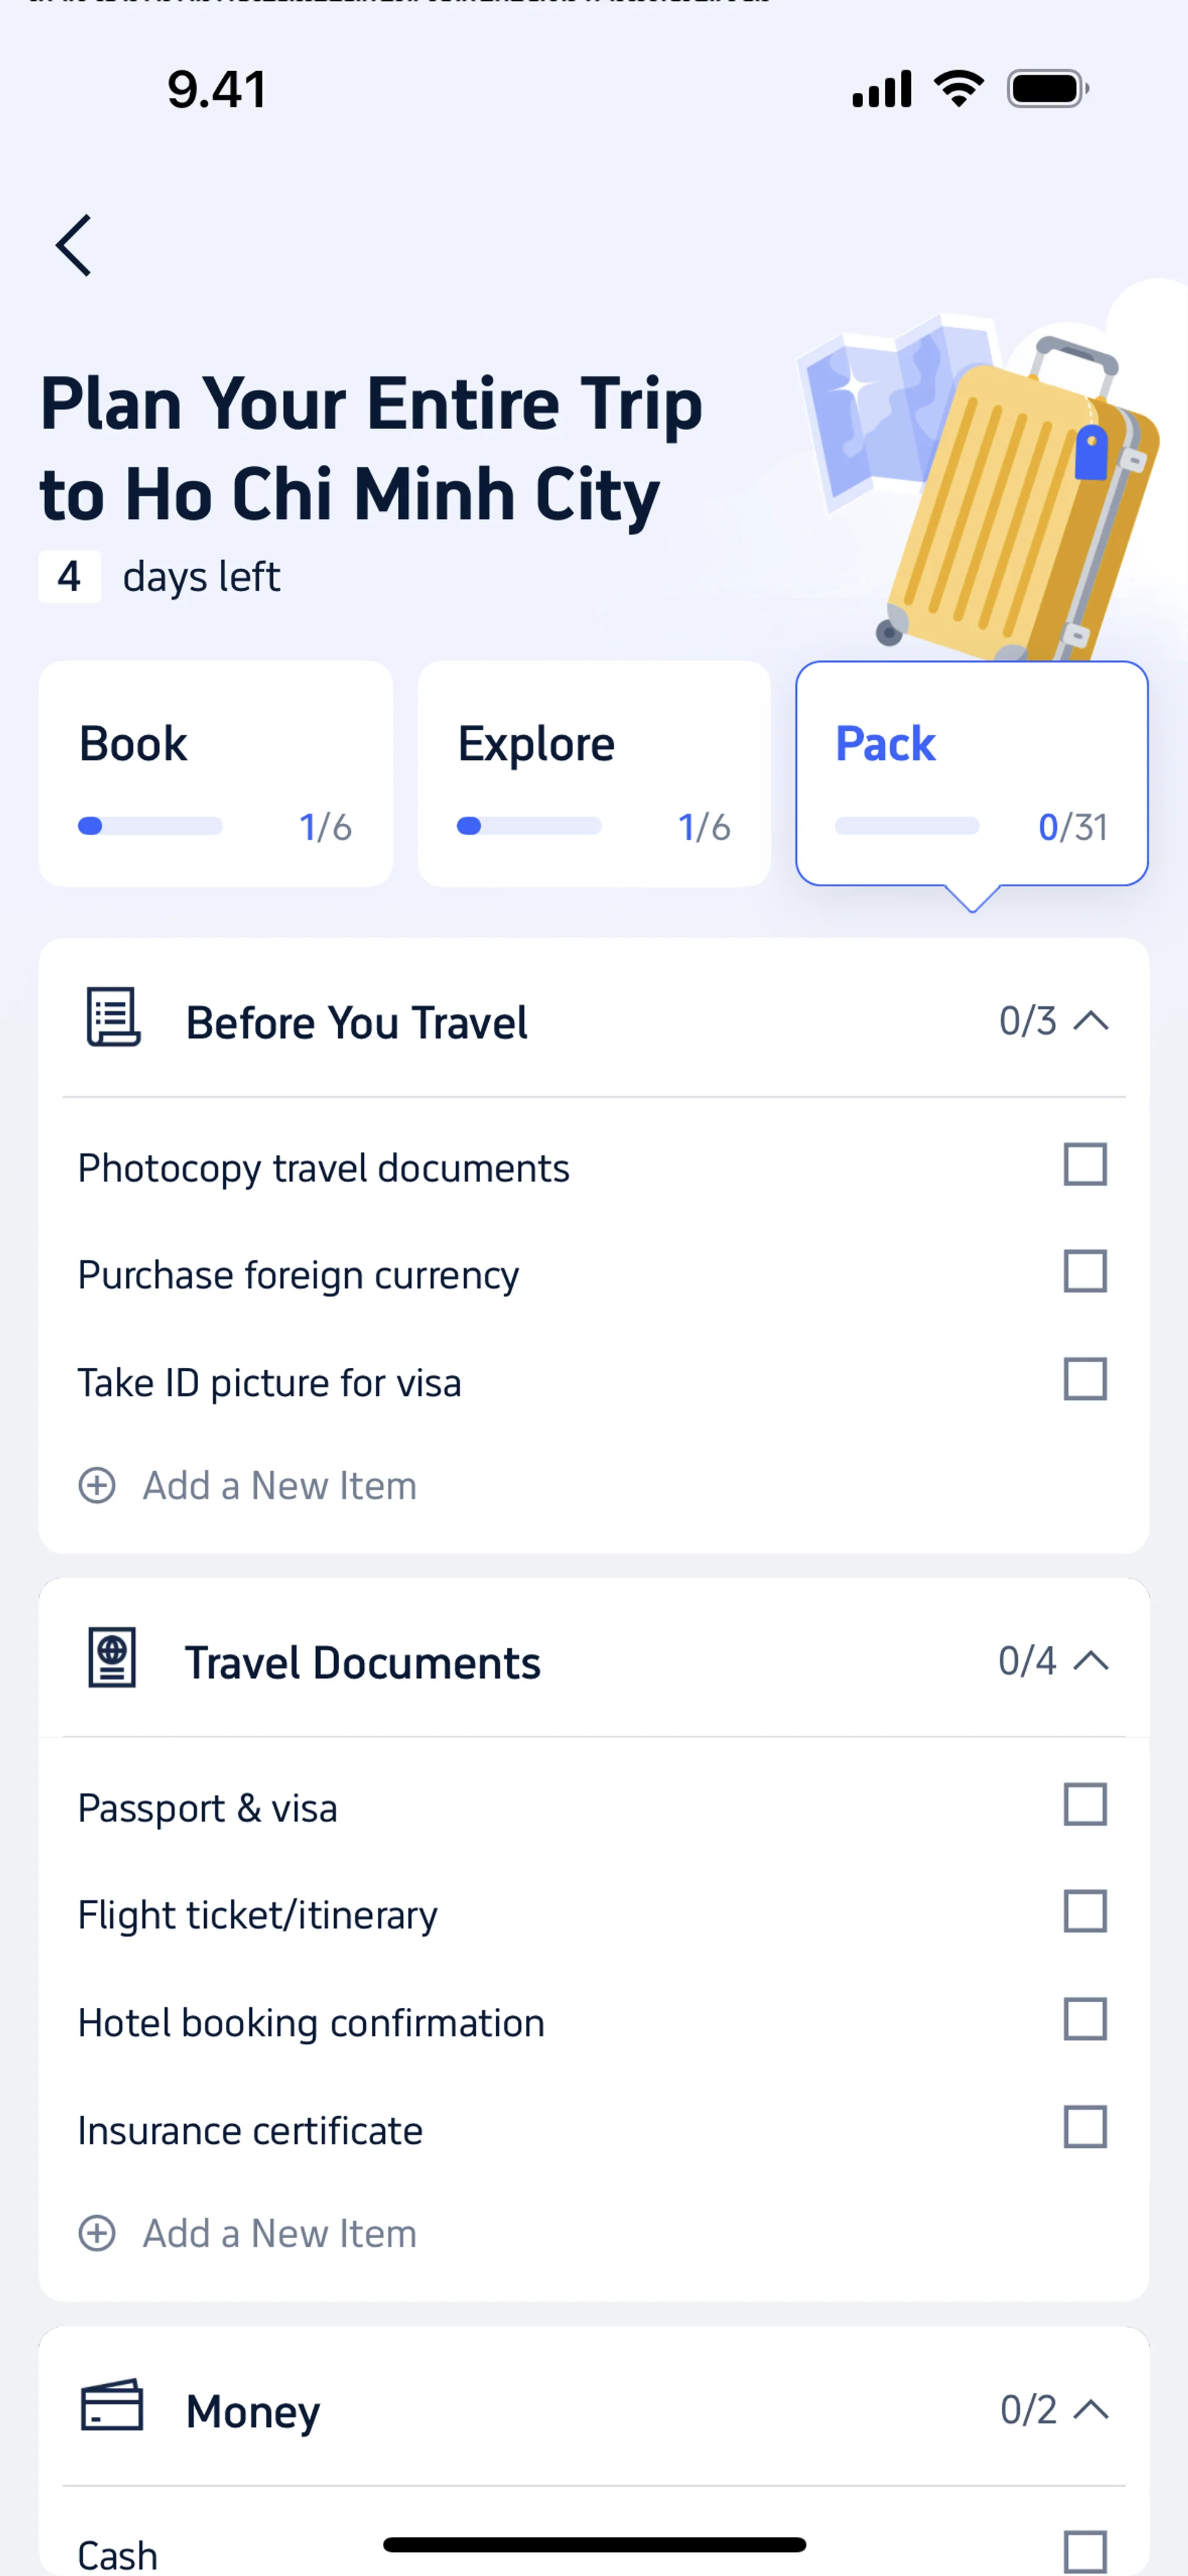Tap the Pack progress bar
Viewport: 1188px width, 2576px height.
pos(907,826)
